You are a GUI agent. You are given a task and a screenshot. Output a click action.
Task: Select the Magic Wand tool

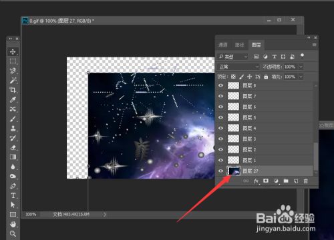pos(13,80)
